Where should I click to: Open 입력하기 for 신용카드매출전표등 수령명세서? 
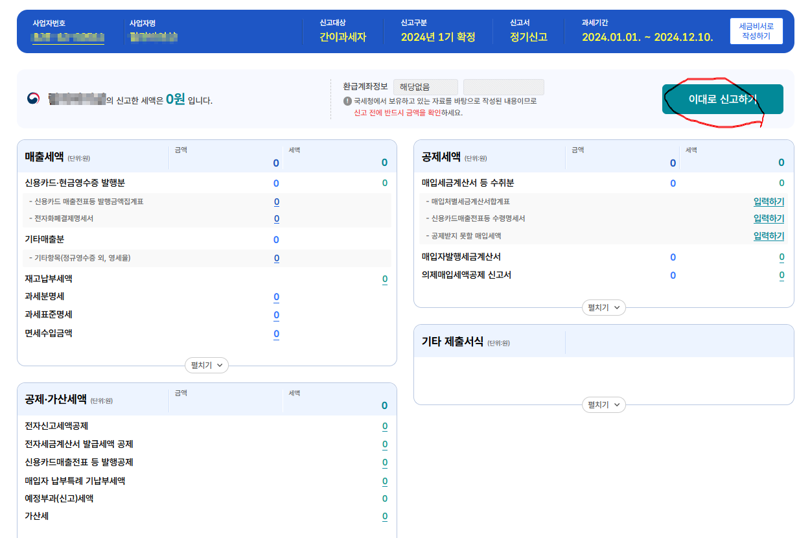[x=769, y=218]
